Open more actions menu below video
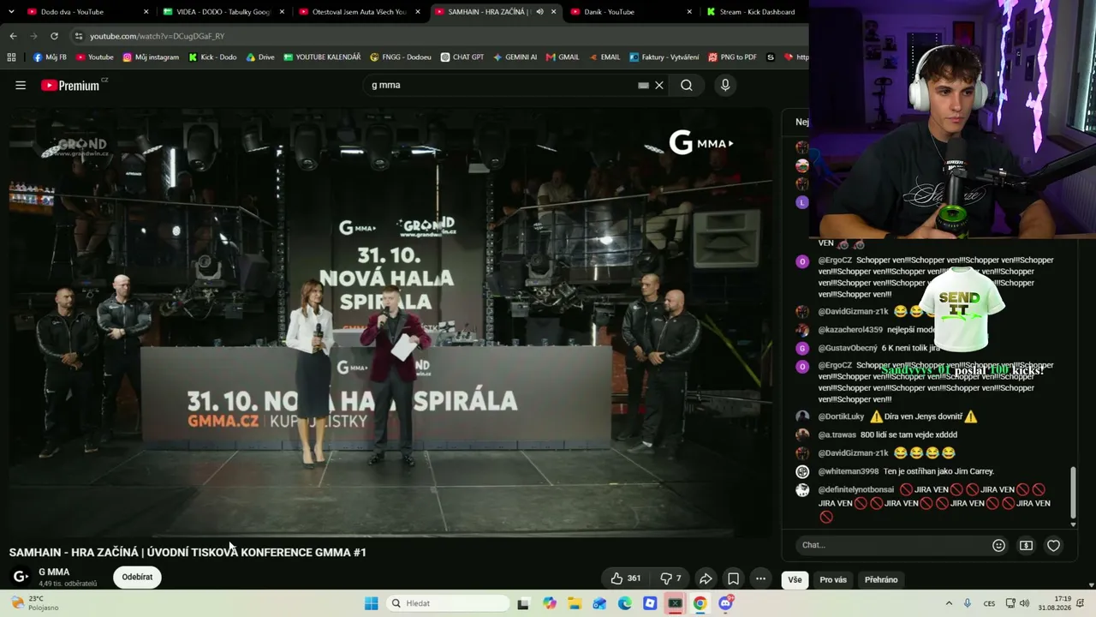The height and width of the screenshot is (617, 1096). [x=760, y=578]
